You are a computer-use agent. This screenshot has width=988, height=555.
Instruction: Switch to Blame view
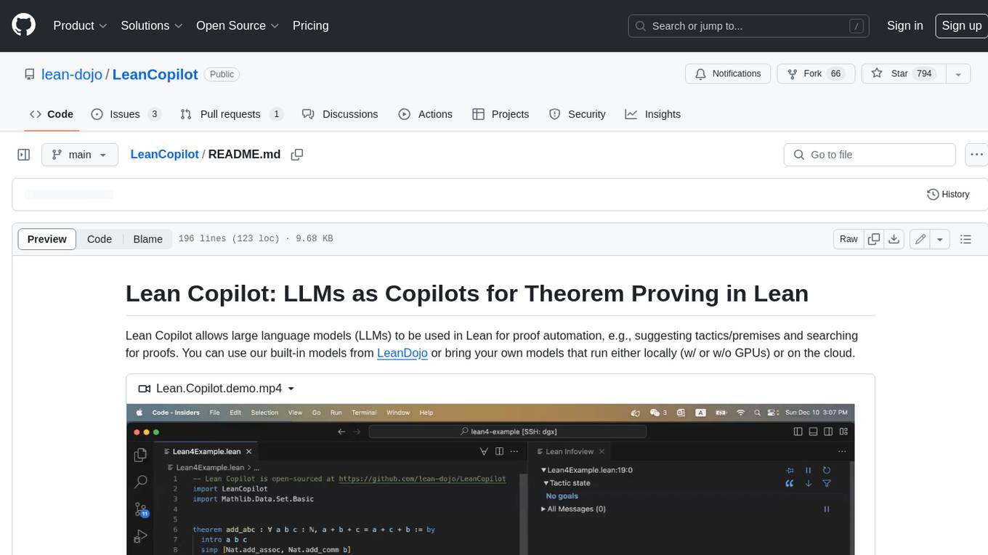click(147, 239)
